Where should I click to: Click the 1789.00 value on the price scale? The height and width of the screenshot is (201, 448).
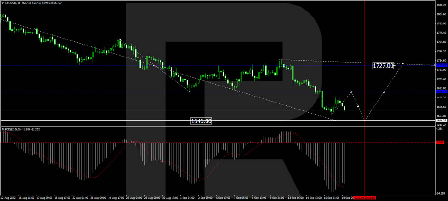(441, 24)
